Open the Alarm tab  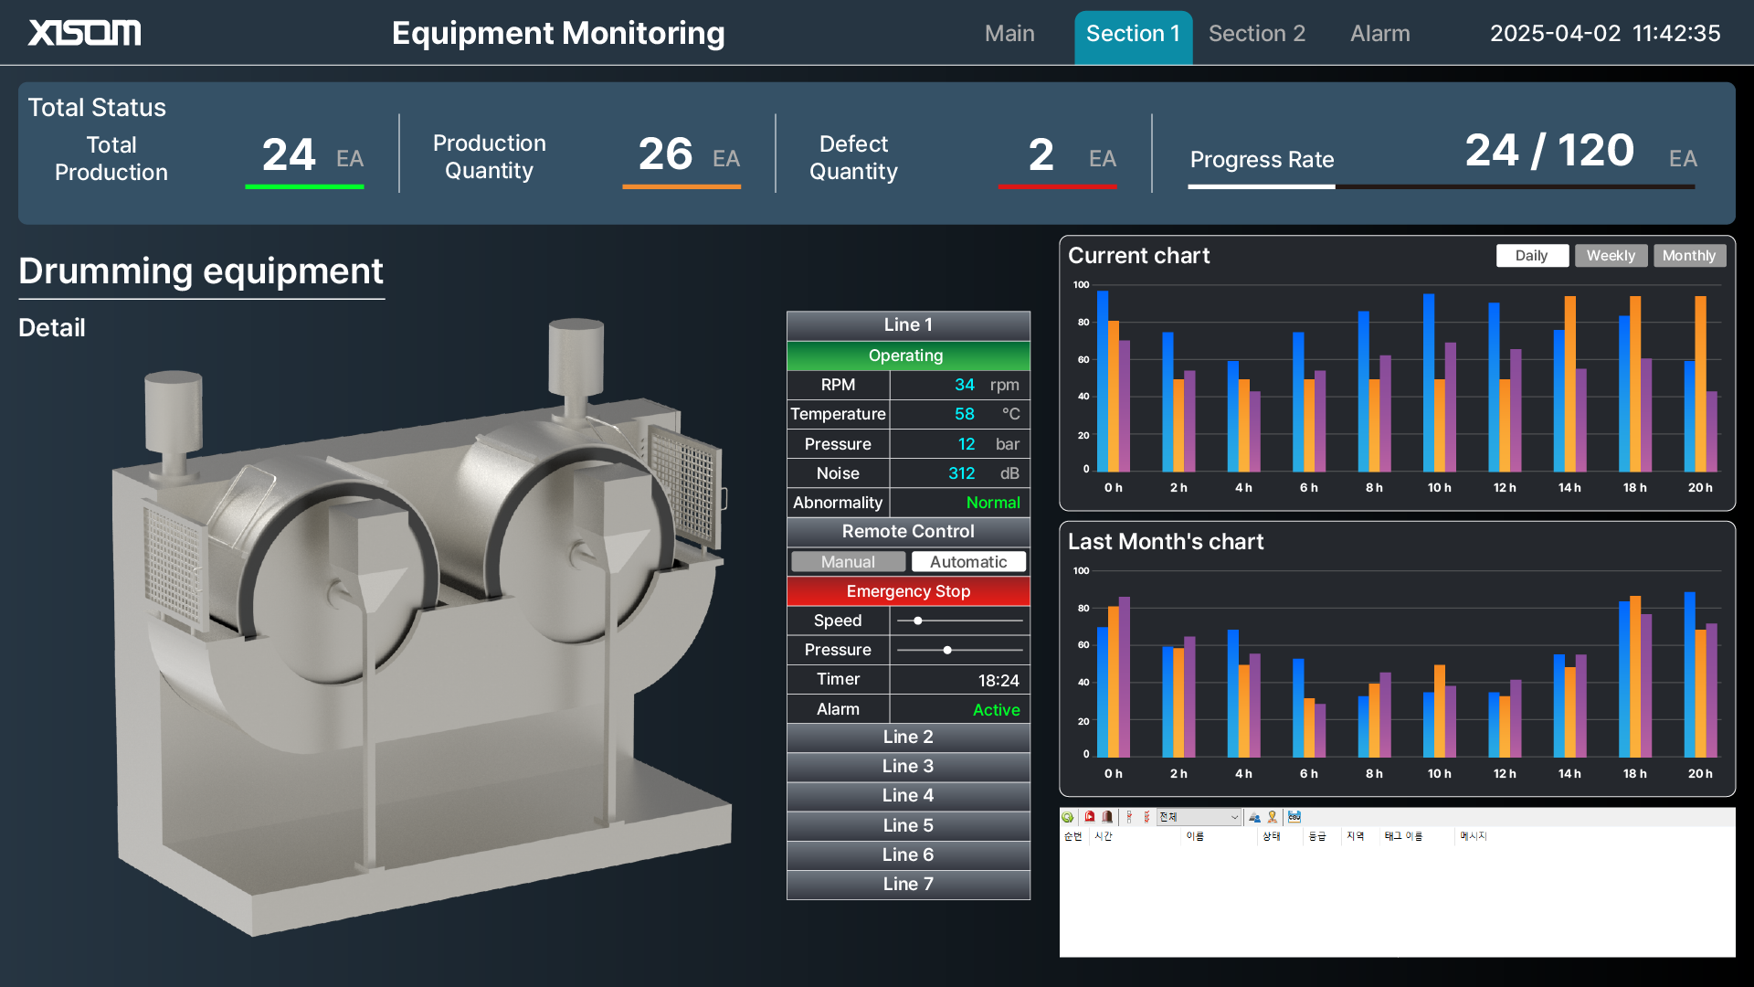tap(1379, 33)
